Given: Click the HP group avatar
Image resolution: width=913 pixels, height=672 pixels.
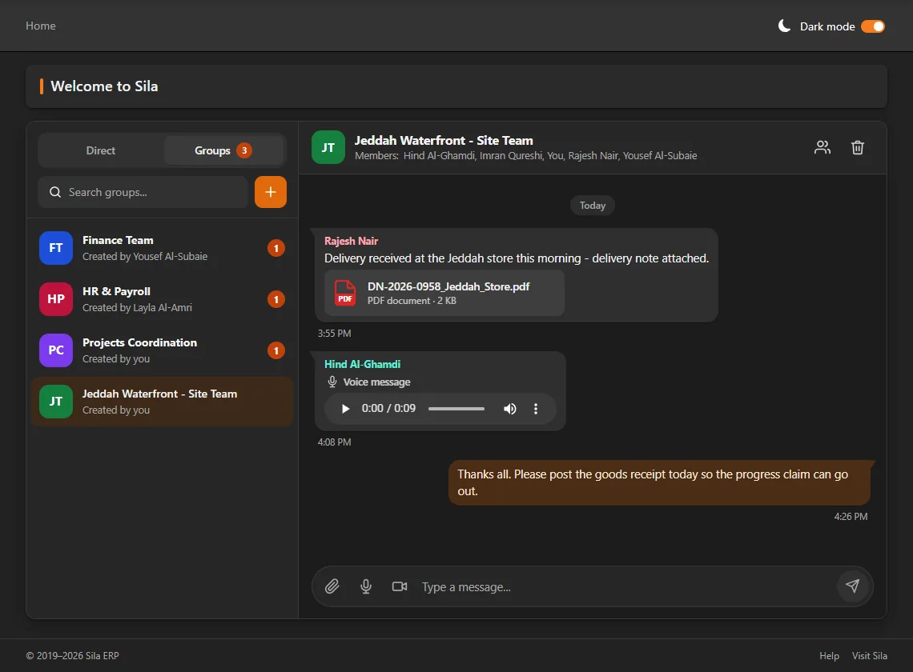Looking at the screenshot, I should 56,299.
